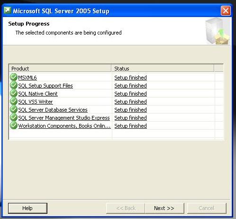236x219 pixels.
Task: Click the check icon beside Workstation Components
Action: coord(14,126)
